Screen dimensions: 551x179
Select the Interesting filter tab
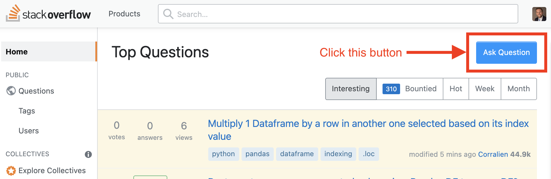[351, 89]
